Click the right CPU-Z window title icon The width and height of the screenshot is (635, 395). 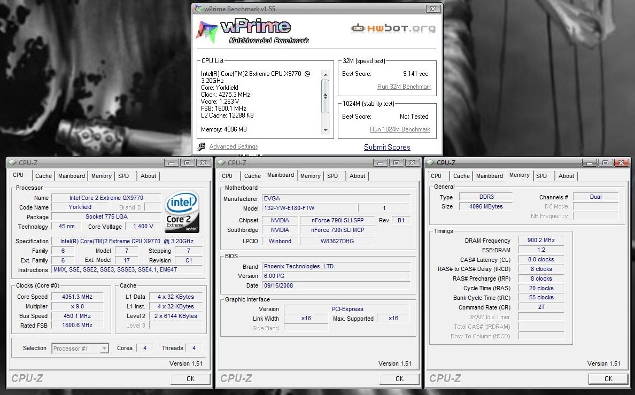tap(430, 162)
